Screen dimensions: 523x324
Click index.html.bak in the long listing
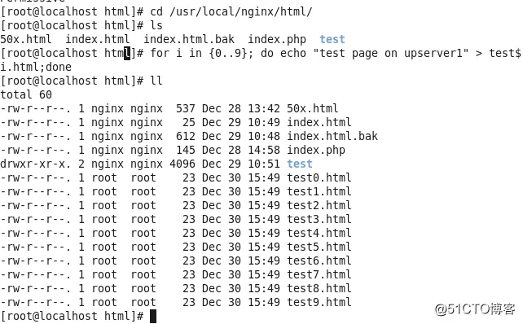tap(332, 136)
